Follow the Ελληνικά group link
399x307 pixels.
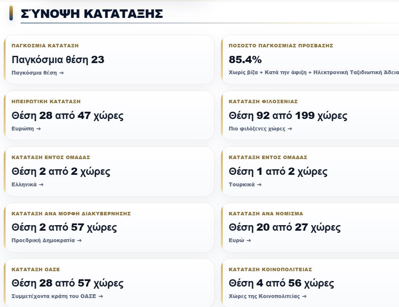(x=27, y=184)
